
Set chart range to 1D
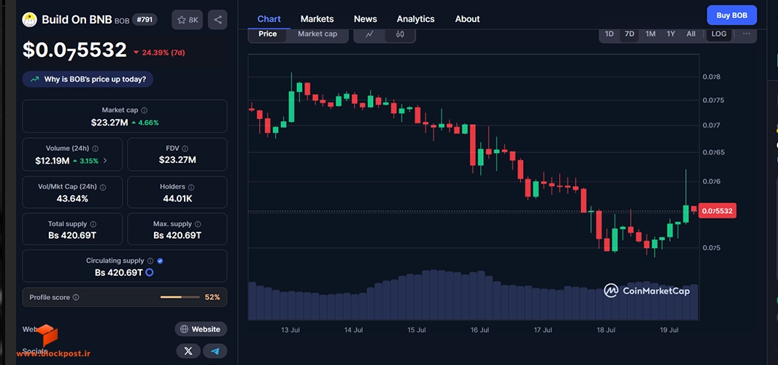coord(609,34)
